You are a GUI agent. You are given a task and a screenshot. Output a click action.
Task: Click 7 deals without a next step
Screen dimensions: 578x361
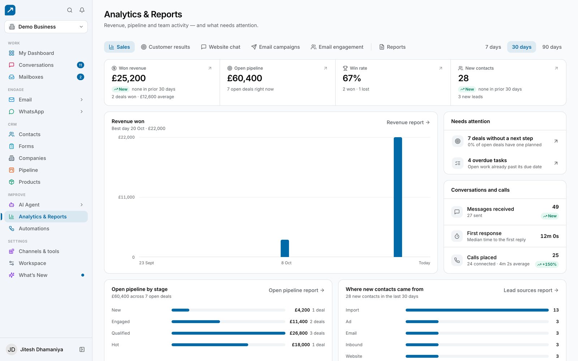[x=505, y=141]
